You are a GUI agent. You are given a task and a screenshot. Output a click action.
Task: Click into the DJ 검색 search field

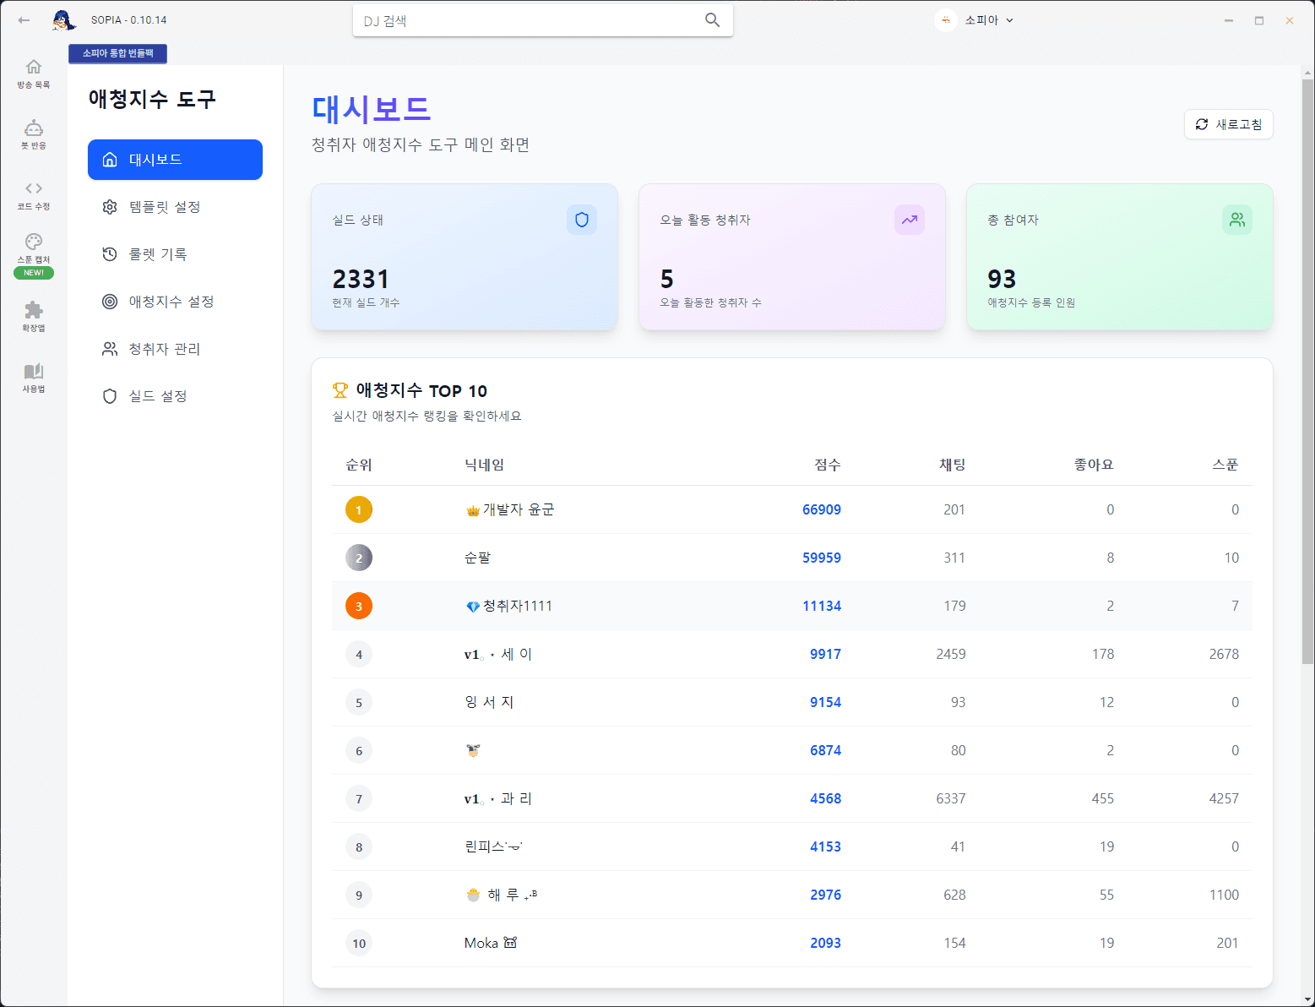point(528,20)
